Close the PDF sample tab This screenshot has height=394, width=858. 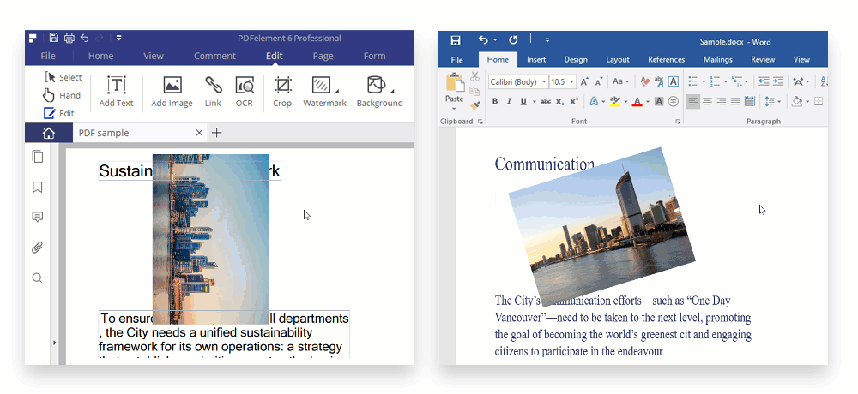199,133
